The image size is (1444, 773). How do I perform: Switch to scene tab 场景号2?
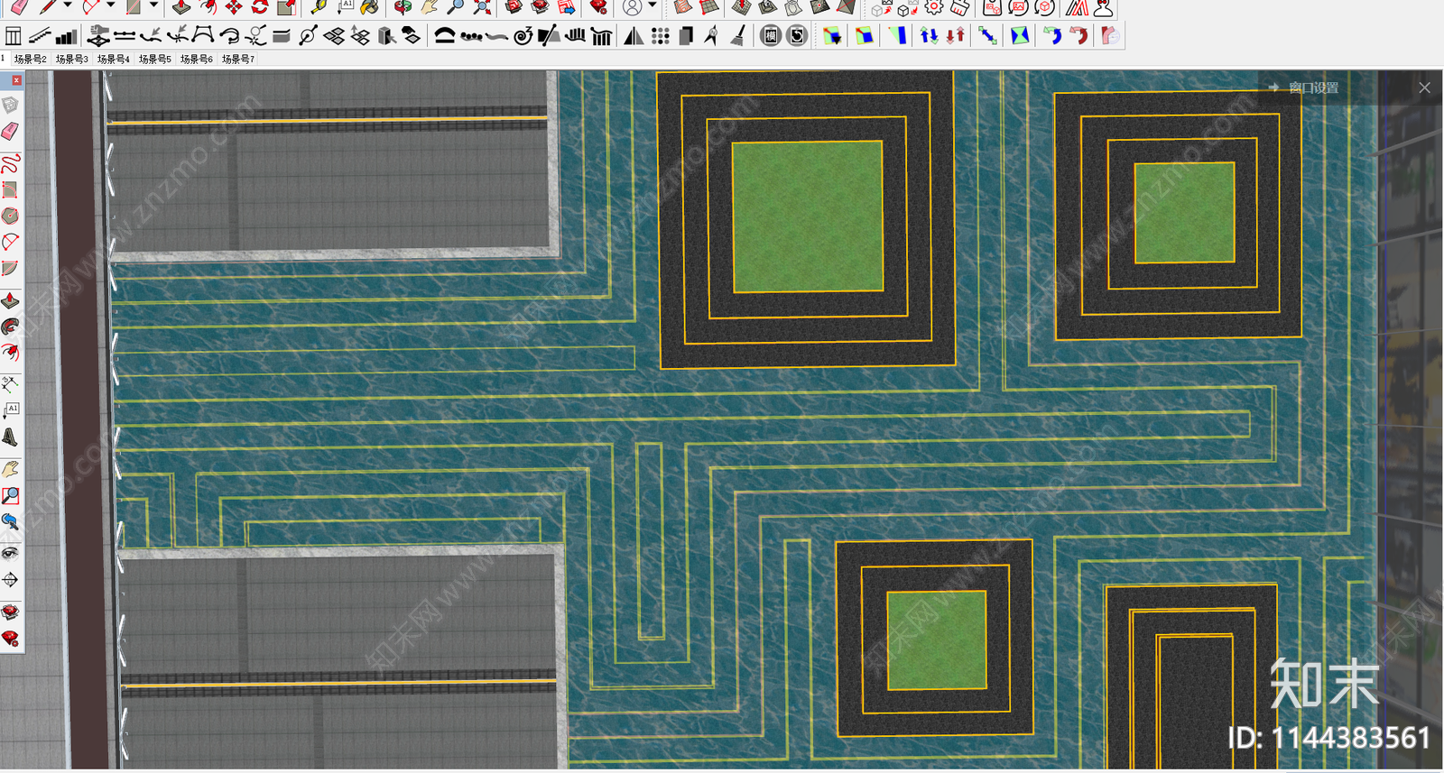coord(30,59)
